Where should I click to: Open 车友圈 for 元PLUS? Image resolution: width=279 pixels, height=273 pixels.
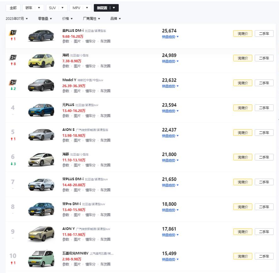click(x=105, y=116)
